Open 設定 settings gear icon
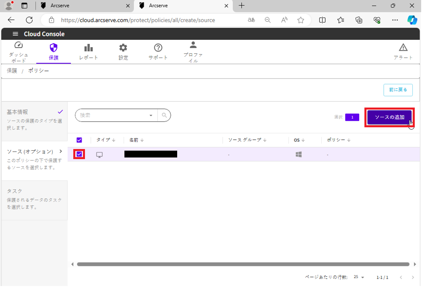 click(x=123, y=48)
